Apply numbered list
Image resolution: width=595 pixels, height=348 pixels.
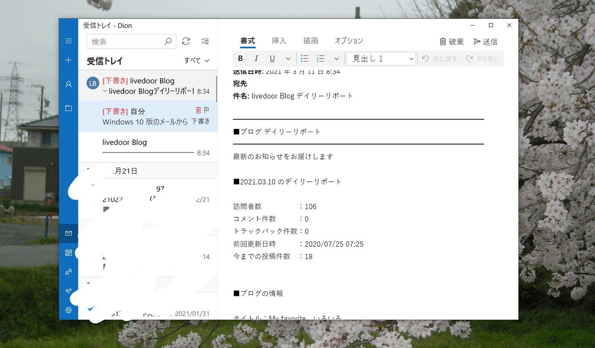coord(321,59)
